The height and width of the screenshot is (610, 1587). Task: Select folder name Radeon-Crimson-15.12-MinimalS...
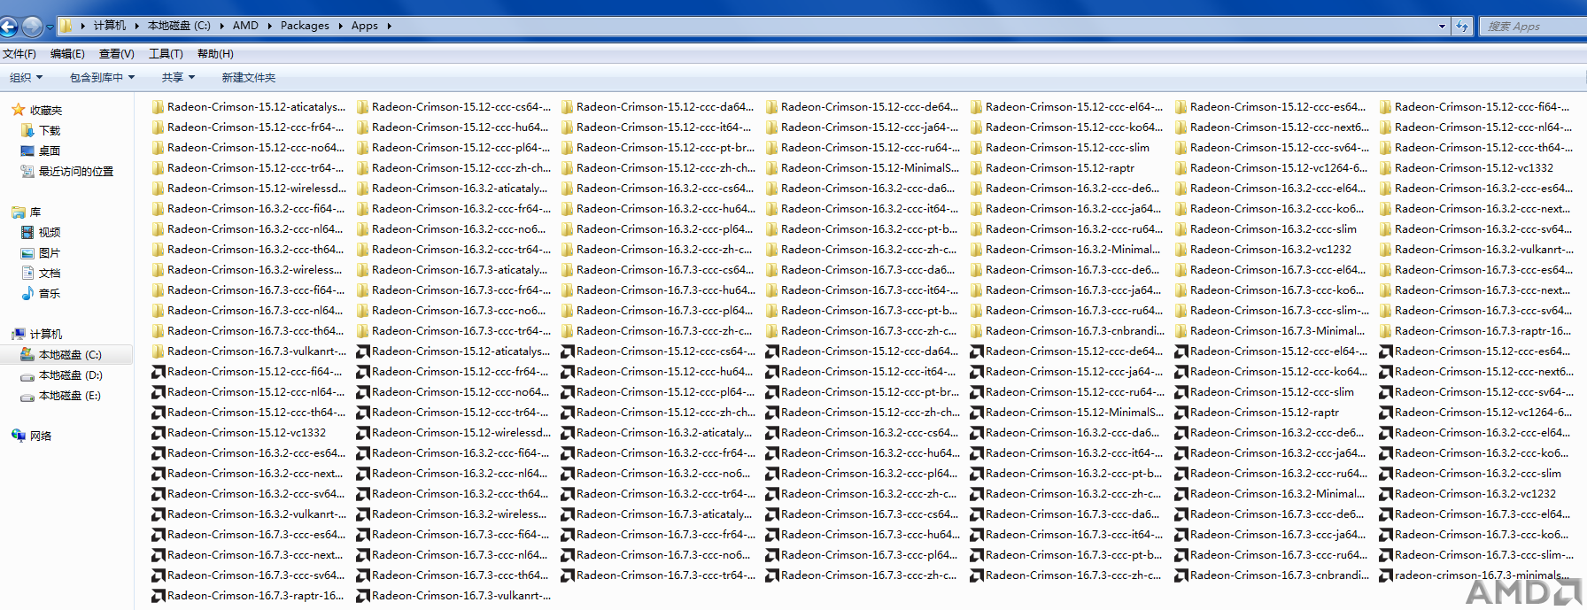pos(870,168)
